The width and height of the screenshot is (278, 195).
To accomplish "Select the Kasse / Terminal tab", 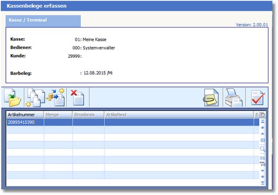I will pyautogui.click(x=43, y=21).
